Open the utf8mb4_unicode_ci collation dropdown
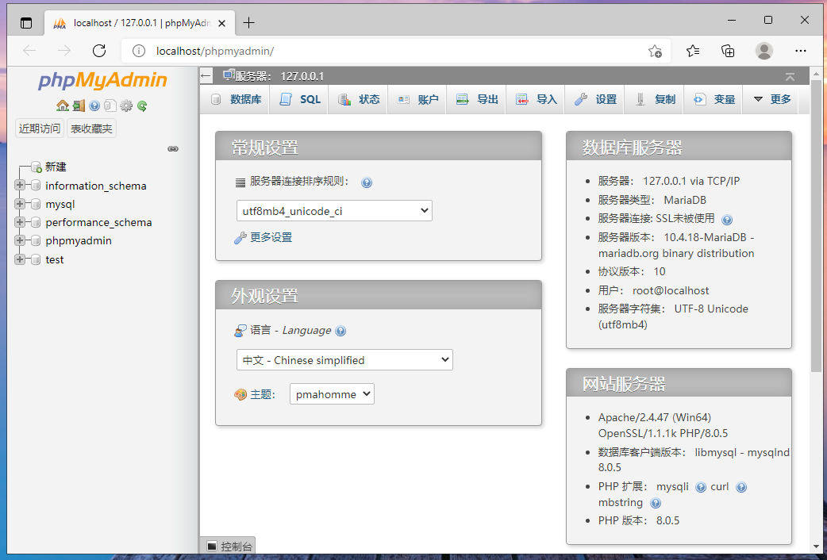This screenshot has height=560, width=827. [x=334, y=211]
